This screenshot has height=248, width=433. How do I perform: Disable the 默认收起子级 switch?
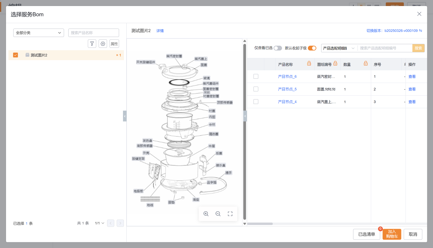coord(312,48)
